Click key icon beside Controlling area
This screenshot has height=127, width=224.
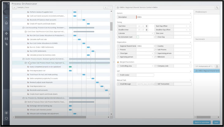tap(118, 66)
